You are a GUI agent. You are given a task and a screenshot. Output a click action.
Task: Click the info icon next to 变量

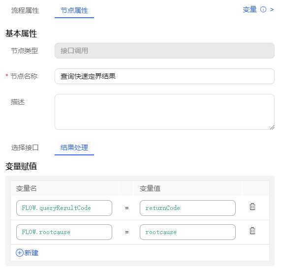[263, 9]
